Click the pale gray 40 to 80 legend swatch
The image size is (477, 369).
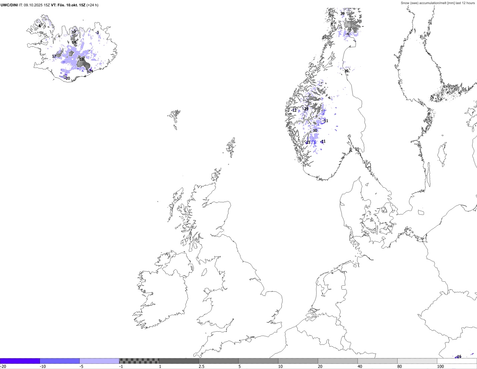[x=378, y=361]
